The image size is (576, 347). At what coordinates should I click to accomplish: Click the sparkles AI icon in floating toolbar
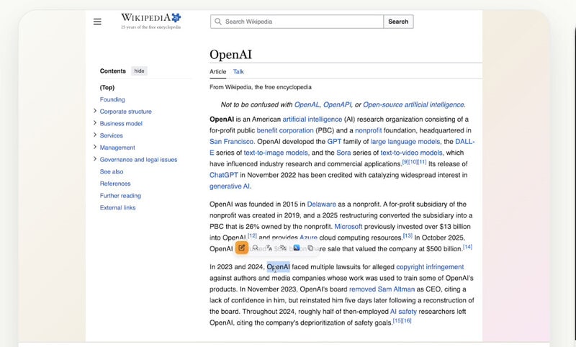tap(283, 248)
